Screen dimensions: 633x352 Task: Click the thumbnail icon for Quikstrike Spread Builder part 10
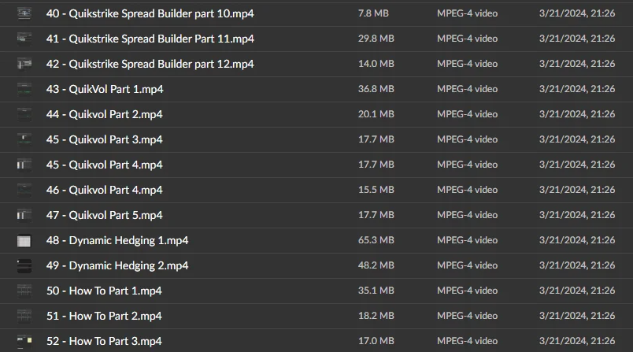24,13
